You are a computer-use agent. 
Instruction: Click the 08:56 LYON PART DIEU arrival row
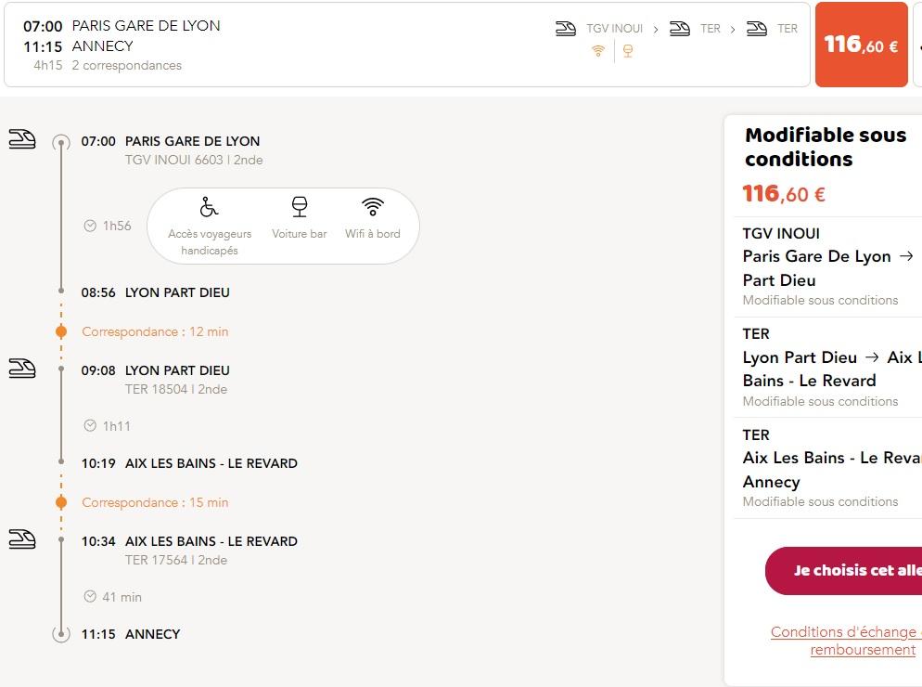[x=155, y=292]
